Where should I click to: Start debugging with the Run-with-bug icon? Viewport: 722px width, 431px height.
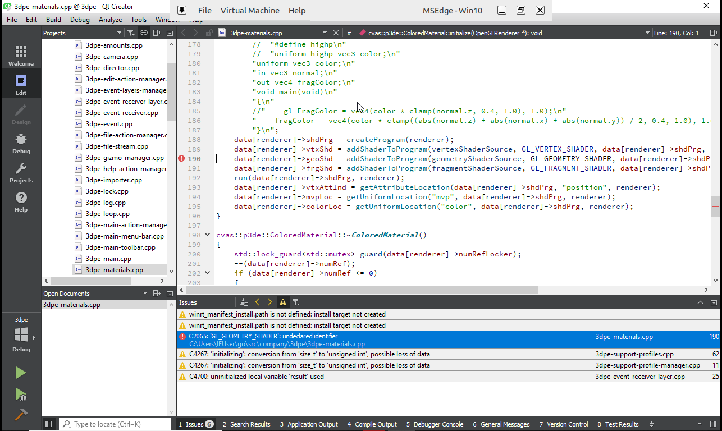pos(21,395)
